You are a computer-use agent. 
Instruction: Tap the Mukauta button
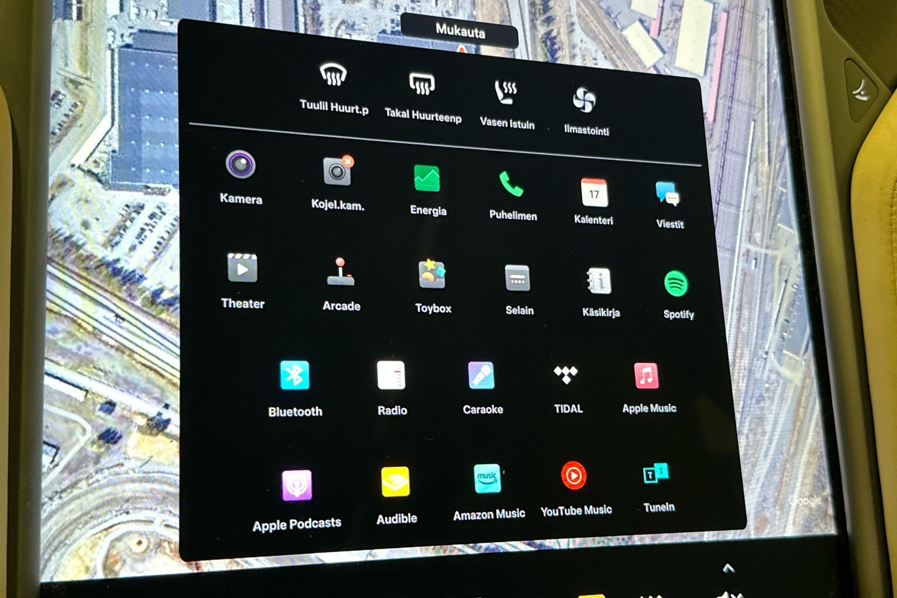tap(460, 30)
